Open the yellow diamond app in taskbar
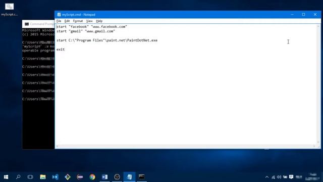 [68, 177]
